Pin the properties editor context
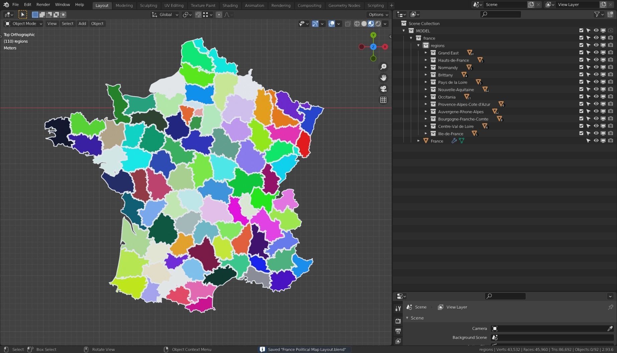617x353 pixels. tap(611, 307)
